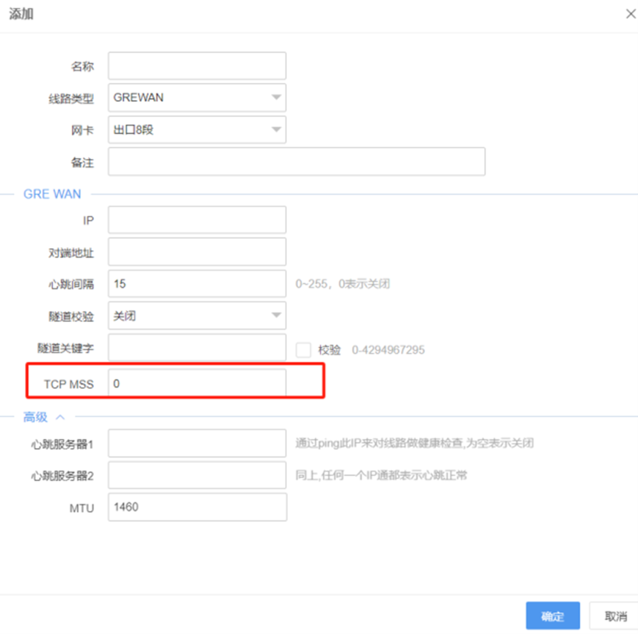Click the MTU field containing 1460
The image size is (638, 634).
pyautogui.click(x=197, y=507)
